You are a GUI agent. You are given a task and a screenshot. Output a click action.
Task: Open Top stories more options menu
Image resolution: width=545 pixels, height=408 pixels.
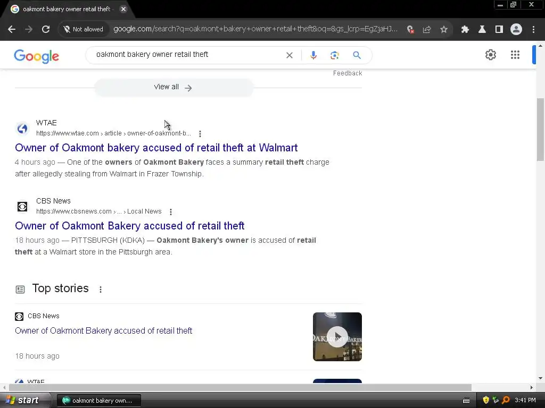(101, 290)
